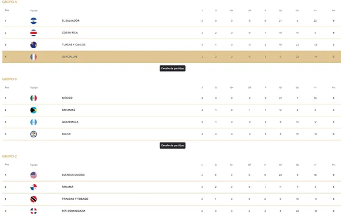Click the Turcas y Caicos flag icon
This screenshot has width=341, height=214.
pos(34,45)
